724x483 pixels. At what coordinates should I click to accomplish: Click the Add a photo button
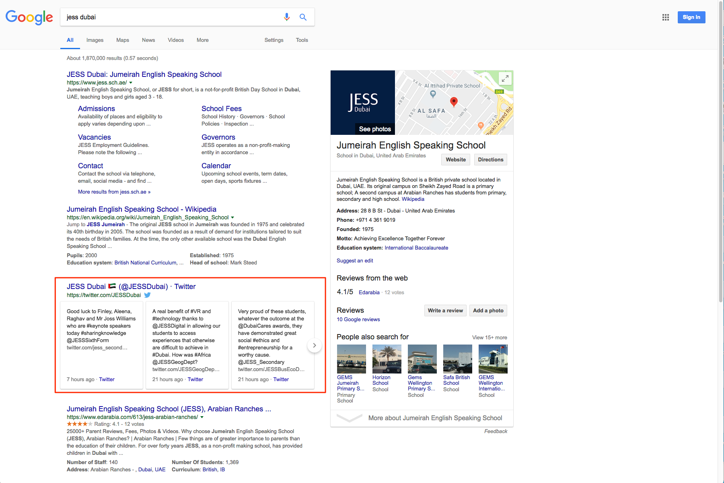point(488,310)
